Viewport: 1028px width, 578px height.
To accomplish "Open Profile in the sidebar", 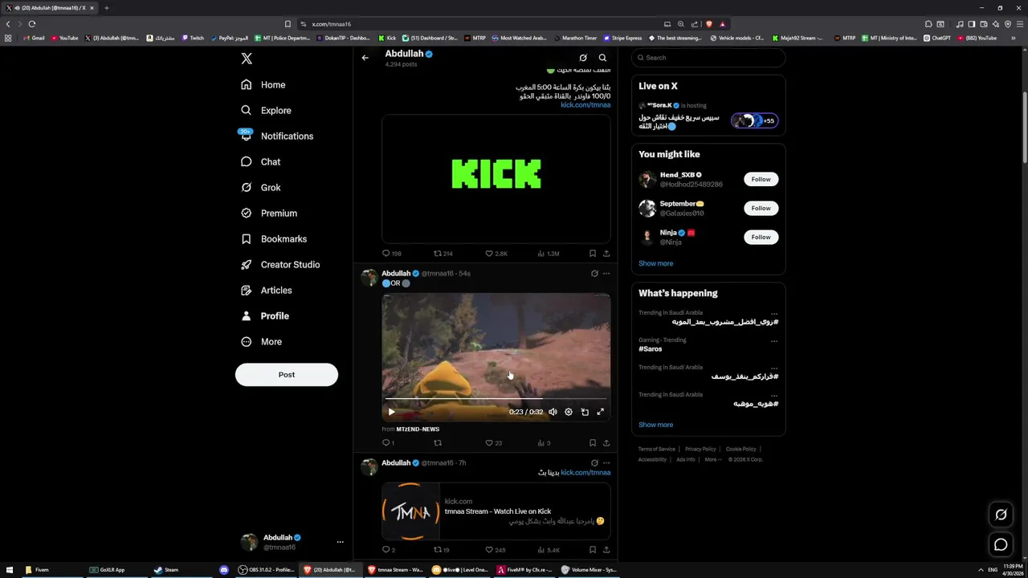I will (x=264, y=315).
